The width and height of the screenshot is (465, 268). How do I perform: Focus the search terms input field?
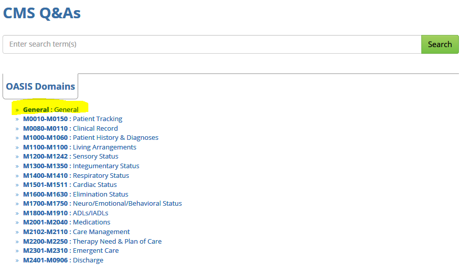click(x=212, y=44)
